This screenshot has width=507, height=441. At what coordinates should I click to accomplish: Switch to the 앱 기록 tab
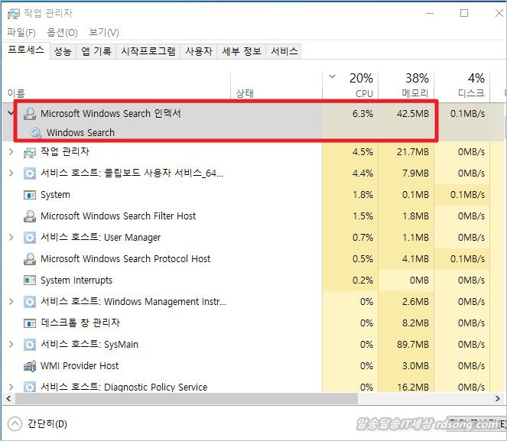click(x=96, y=51)
